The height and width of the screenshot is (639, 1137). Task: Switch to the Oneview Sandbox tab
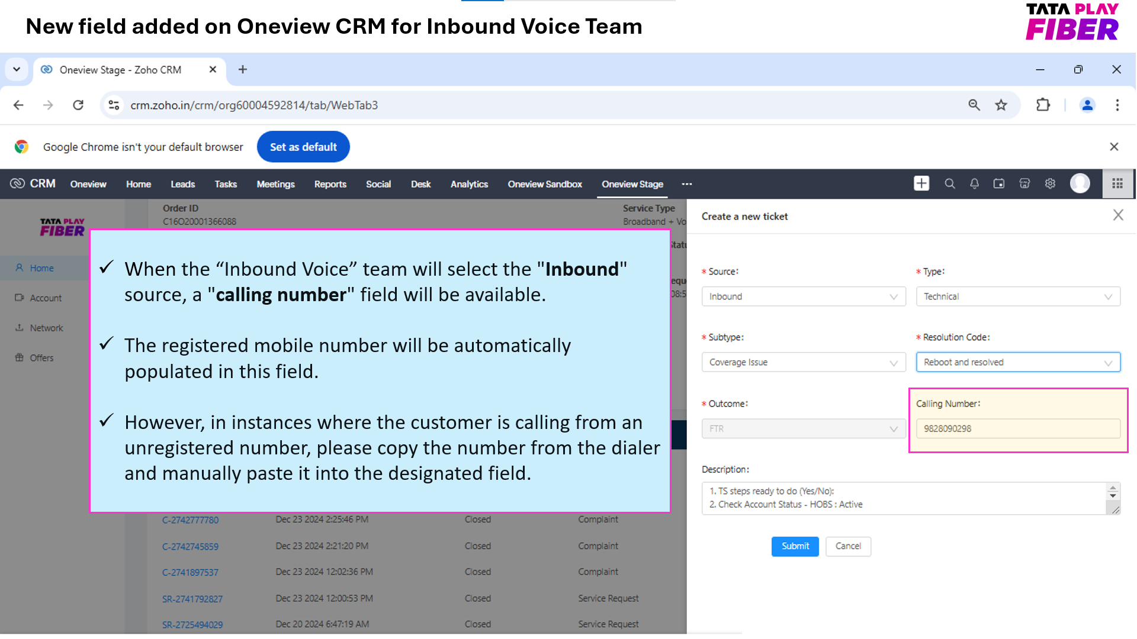tap(545, 184)
